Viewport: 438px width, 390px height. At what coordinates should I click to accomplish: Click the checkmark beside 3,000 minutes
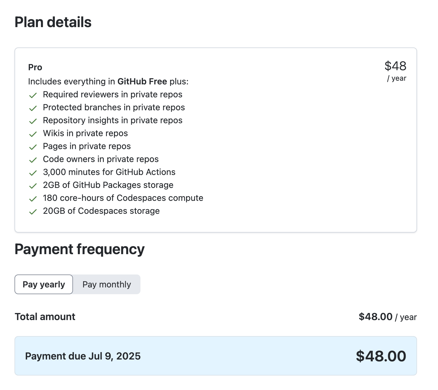33,173
